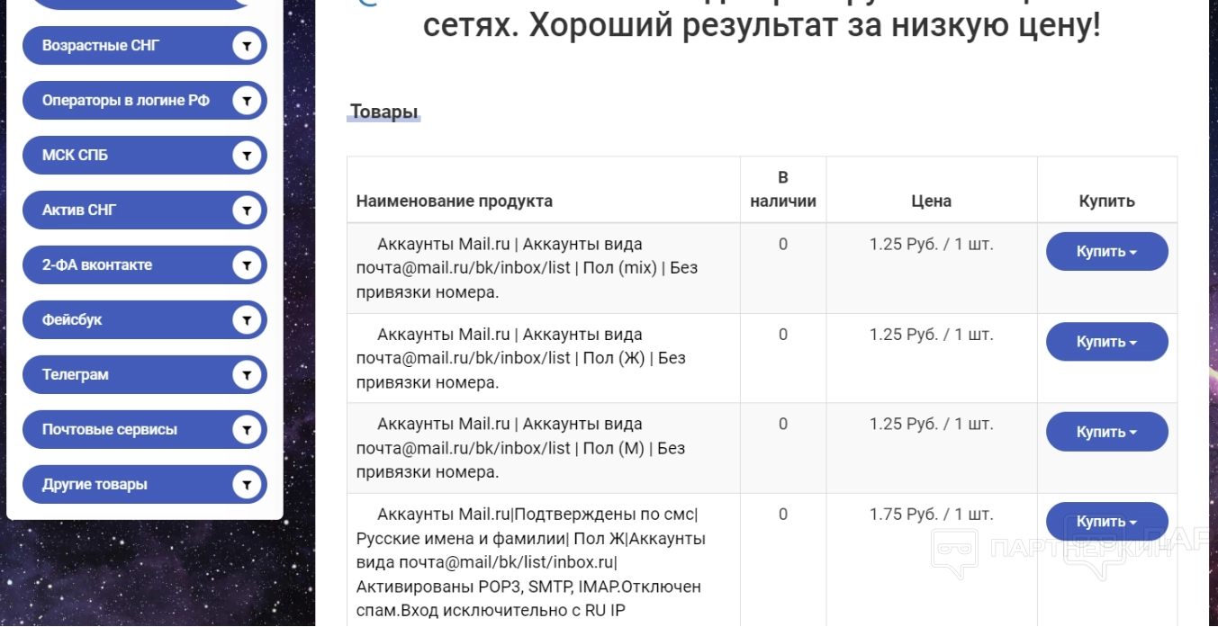The height and width of the screenshot is (627, 1218).
Task: Click price 1.75 Руб. / 1 шт.
Action: 932,515
